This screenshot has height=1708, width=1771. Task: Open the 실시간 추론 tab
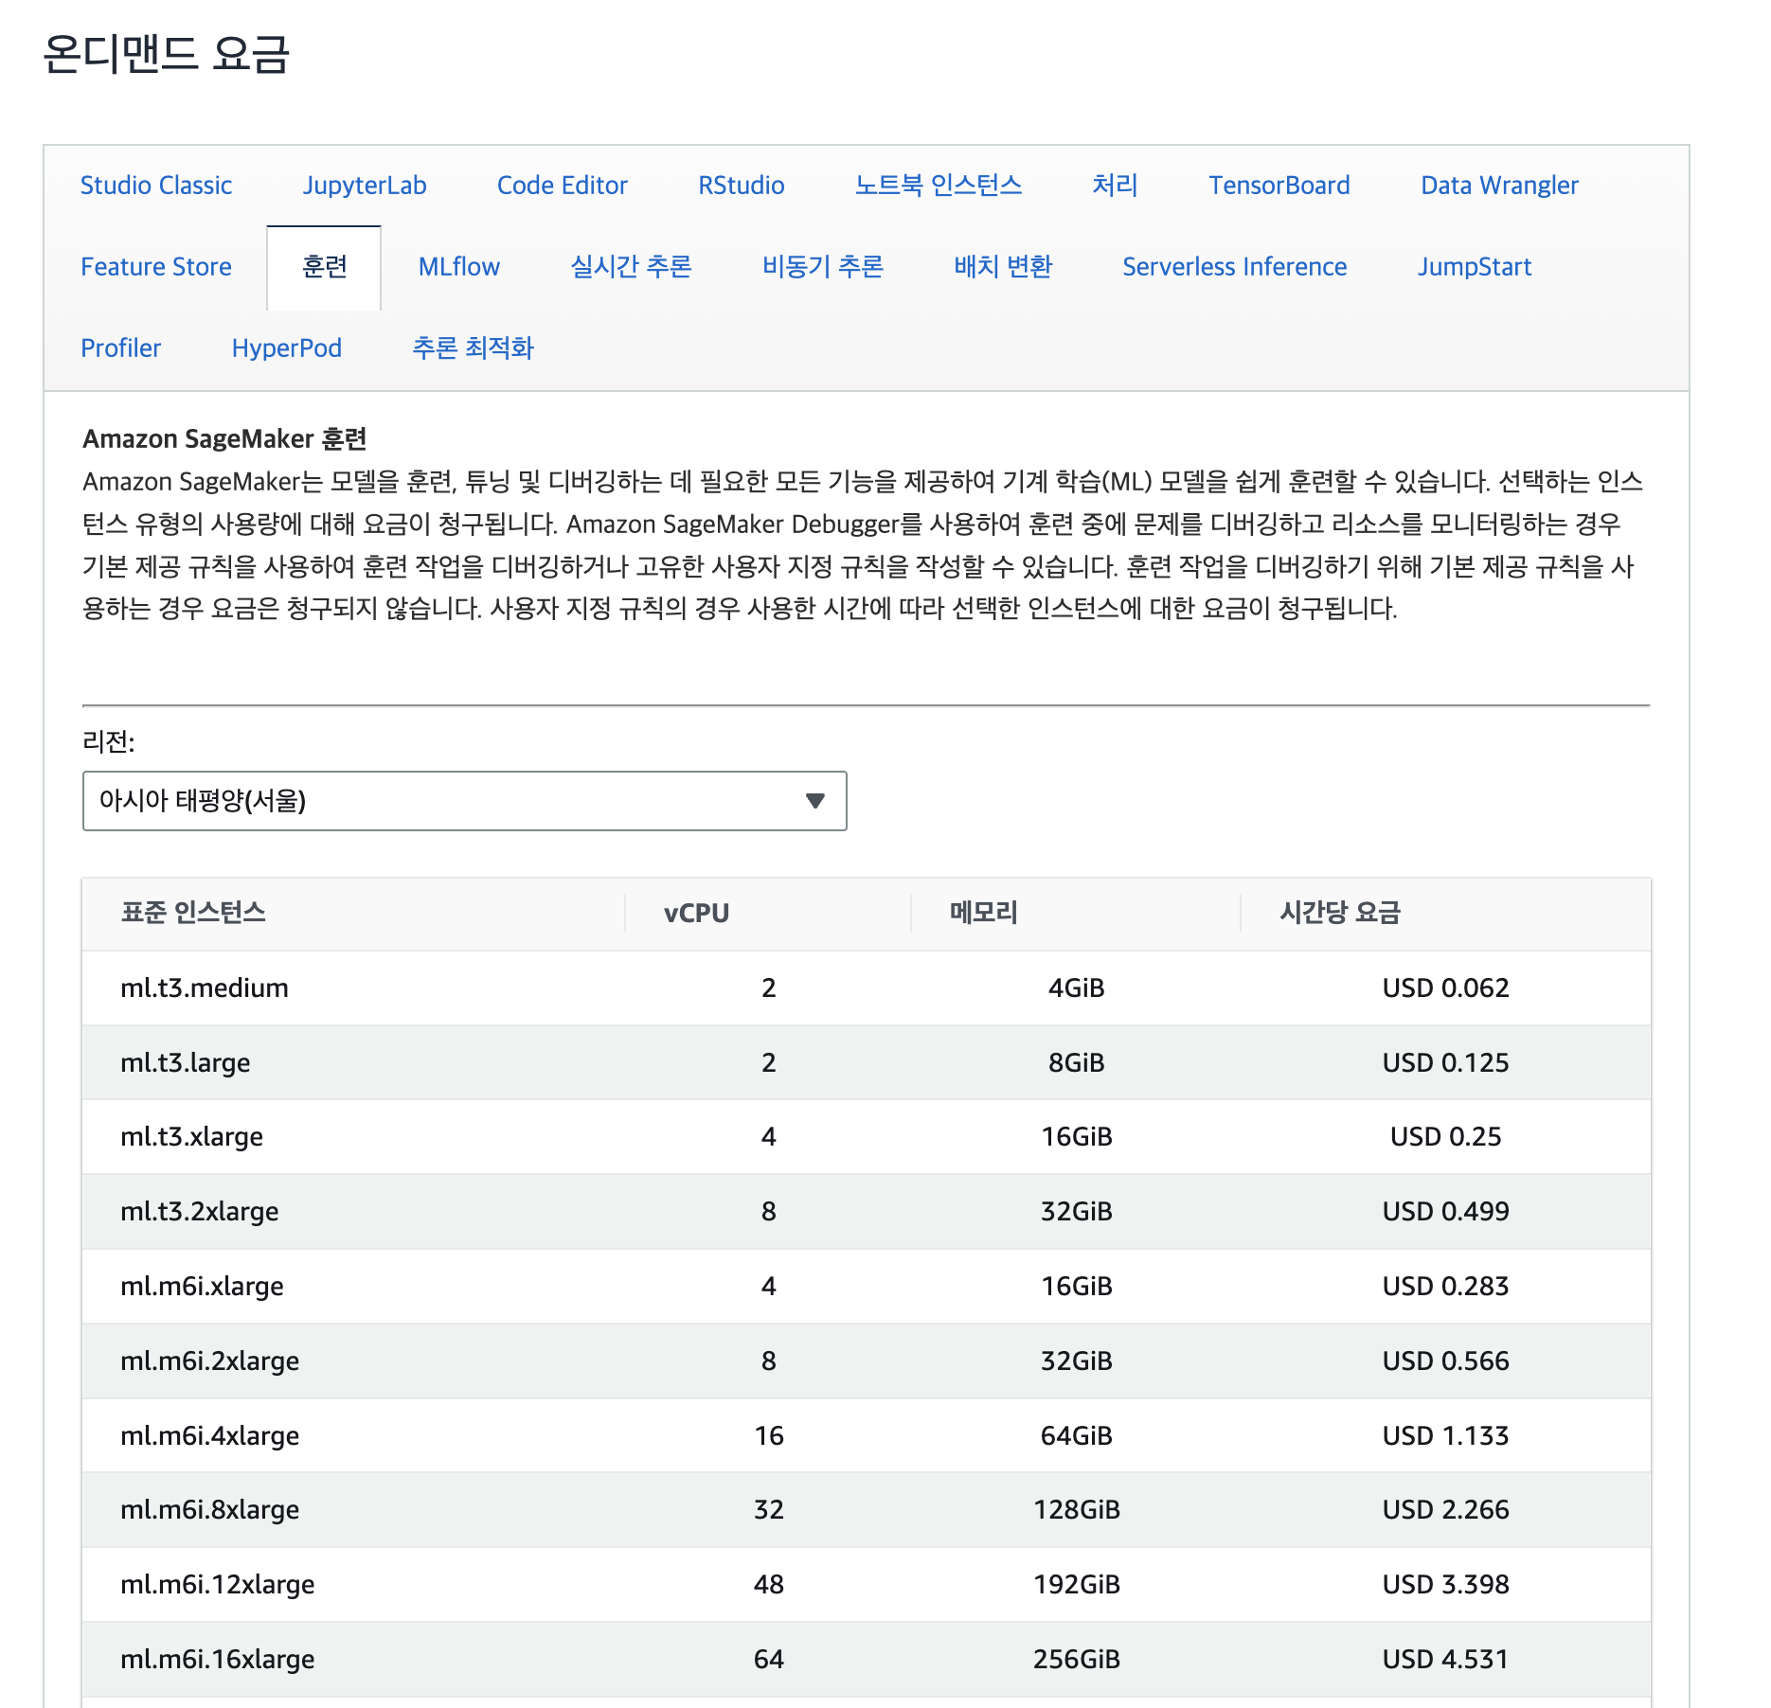[632, 267]
